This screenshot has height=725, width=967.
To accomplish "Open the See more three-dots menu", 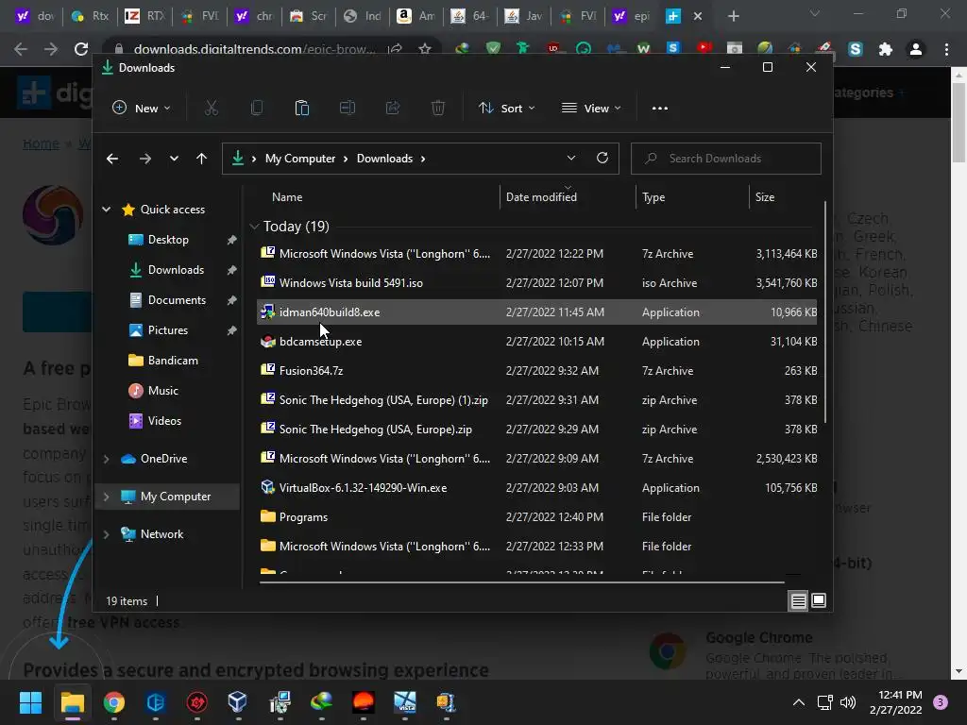I will pos(660,108).
